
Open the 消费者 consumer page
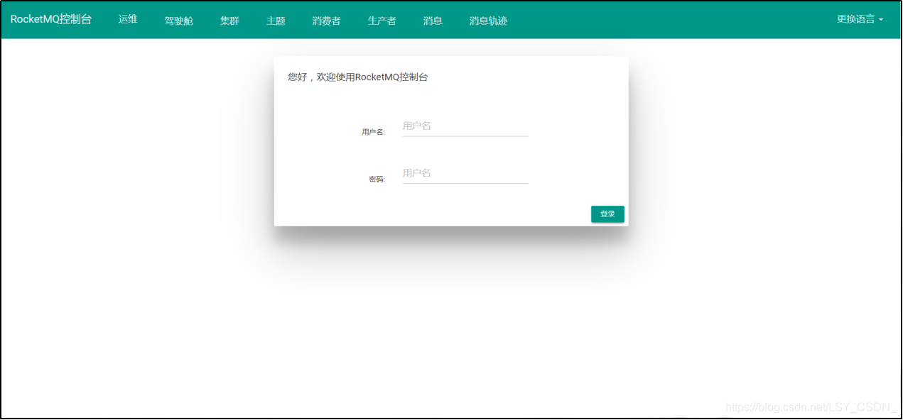(326, 21)
